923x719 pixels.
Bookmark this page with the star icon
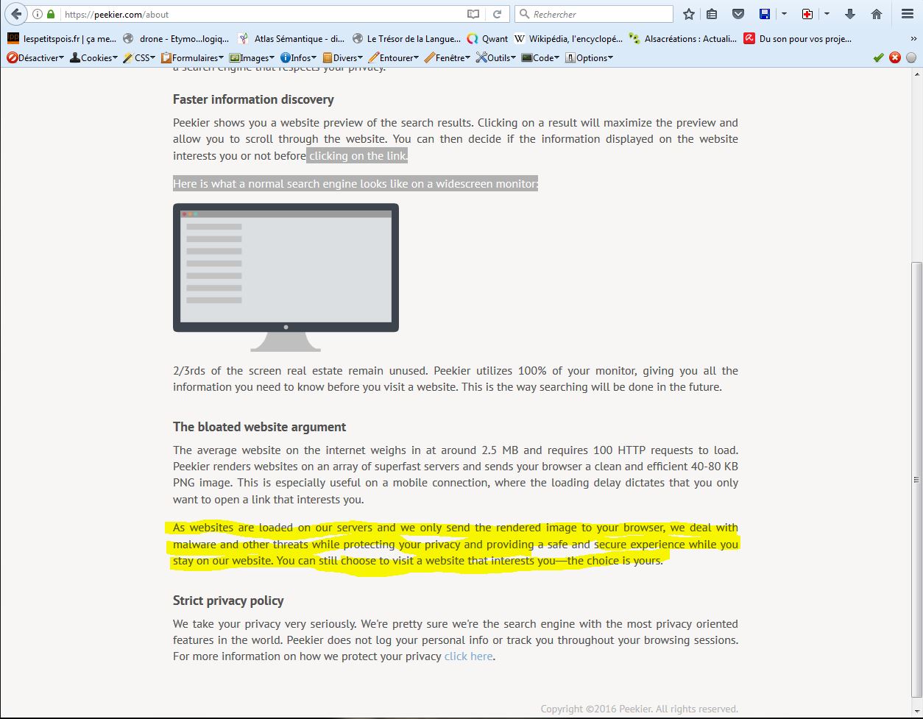(689, 14)
